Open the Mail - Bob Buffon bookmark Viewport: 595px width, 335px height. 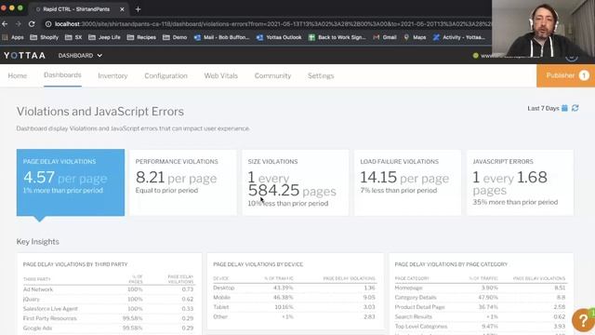(221, 37)
